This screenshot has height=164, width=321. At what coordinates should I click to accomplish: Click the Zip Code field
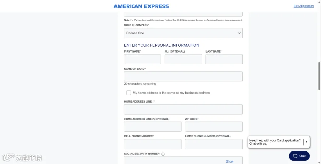tap(214, 127)
